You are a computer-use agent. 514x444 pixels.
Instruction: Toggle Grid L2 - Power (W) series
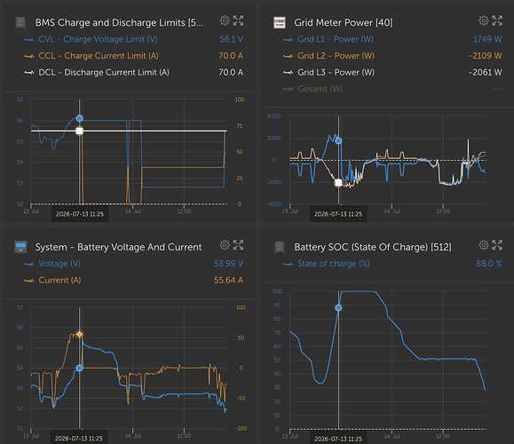click(328, 56)
